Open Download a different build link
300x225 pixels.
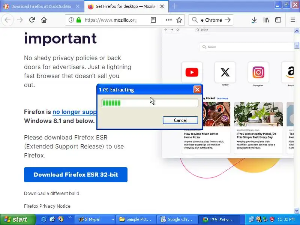(51, 193)
